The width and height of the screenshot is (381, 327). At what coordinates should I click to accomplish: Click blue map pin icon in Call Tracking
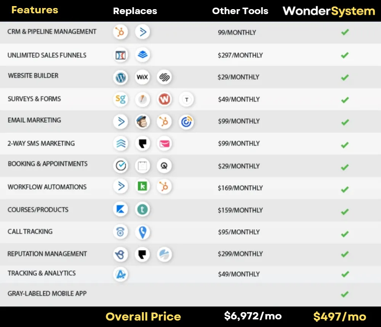coord(142,232)
